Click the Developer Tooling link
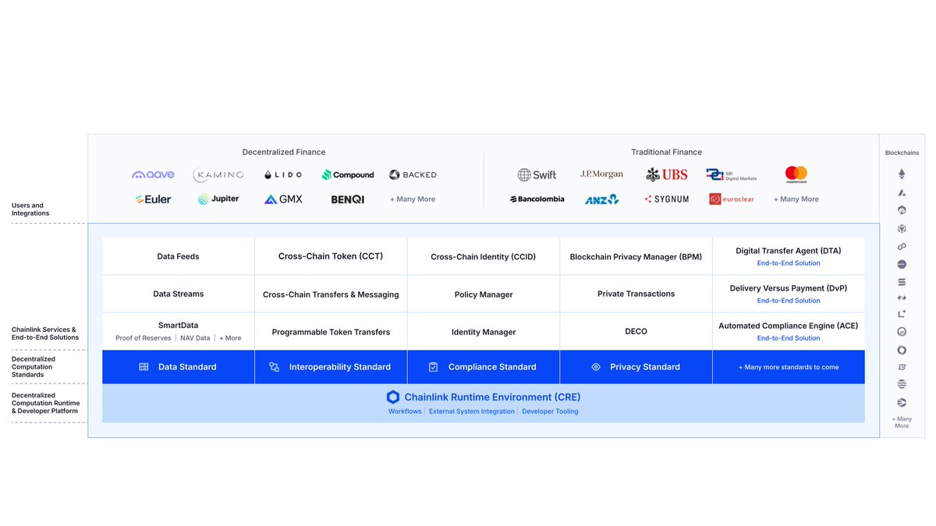 click(550, 411)
